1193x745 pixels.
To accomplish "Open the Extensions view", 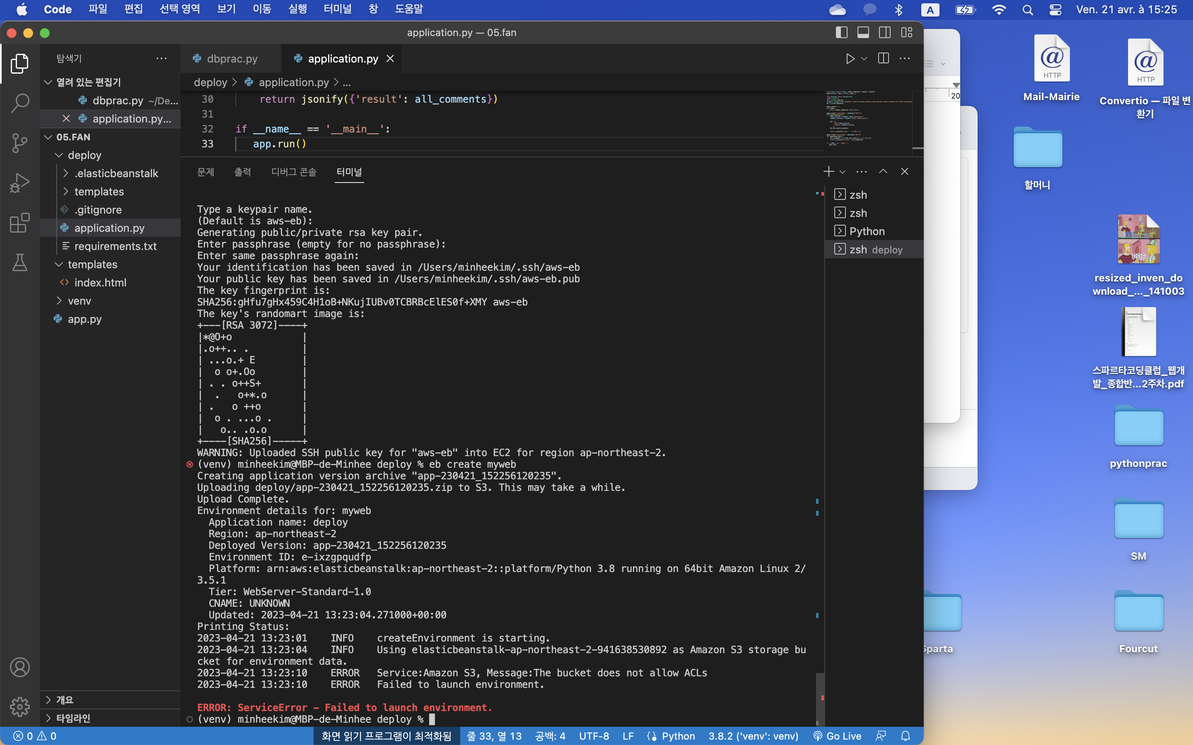I will click(20, 223).
